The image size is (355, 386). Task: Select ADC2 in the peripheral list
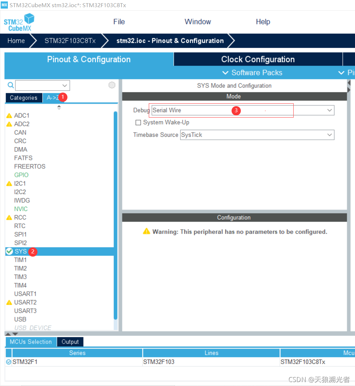(22, 124)
